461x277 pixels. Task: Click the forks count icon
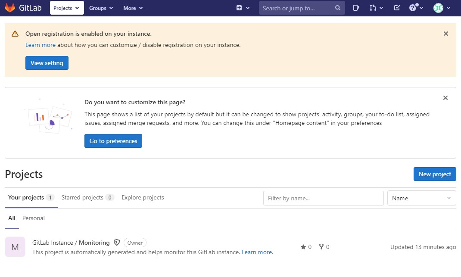click(321, 247)
